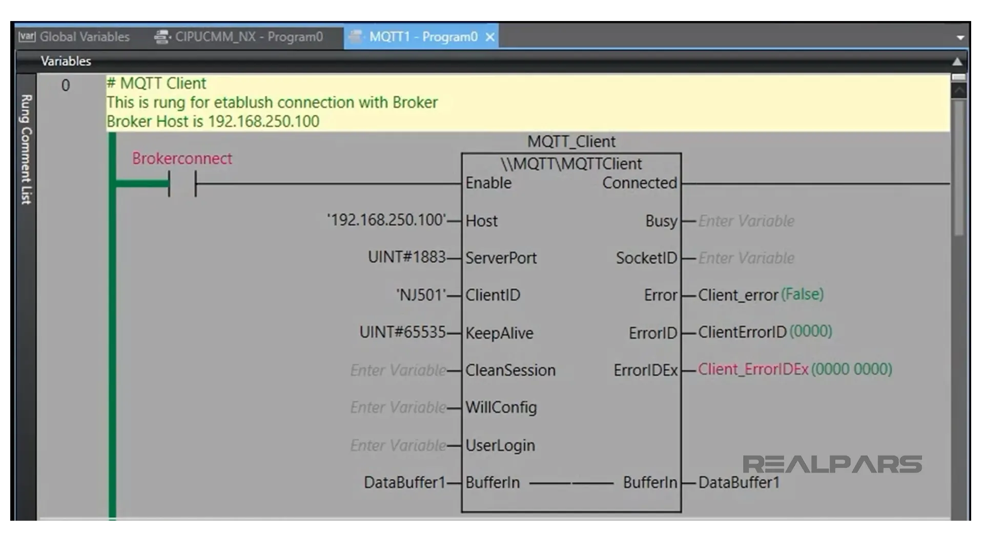Select the ServerPort value UINT#1883
Image resolution: width=984 pixels, height=553 pixels.
[x=407, y=257]
